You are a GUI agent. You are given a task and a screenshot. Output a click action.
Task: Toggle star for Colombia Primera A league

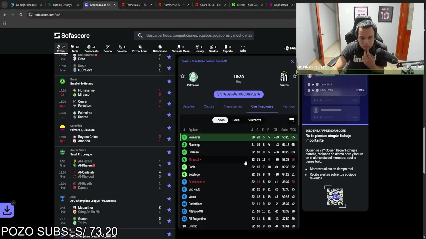[x=169, y=128]
